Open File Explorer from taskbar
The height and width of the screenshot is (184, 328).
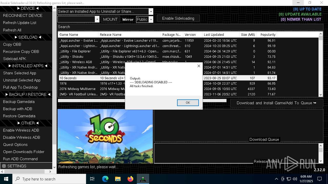[118, 179]
